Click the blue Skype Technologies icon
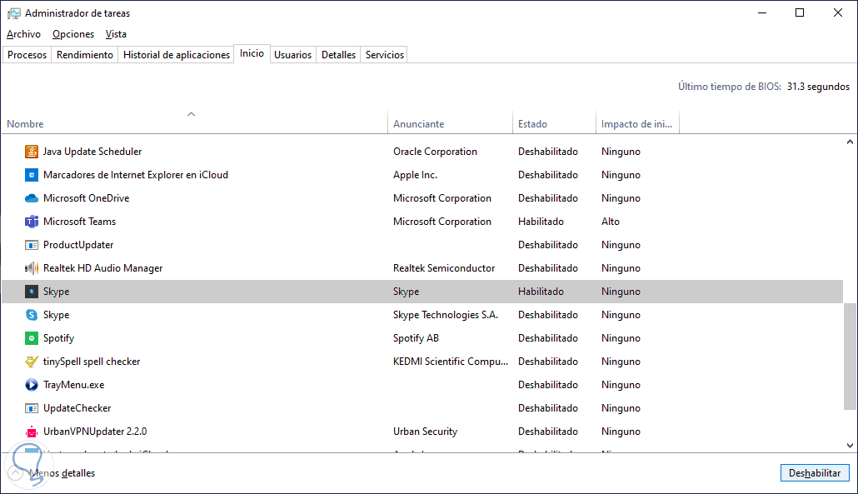The height and width of the screenshot is (494, 858). pos(32,315)
